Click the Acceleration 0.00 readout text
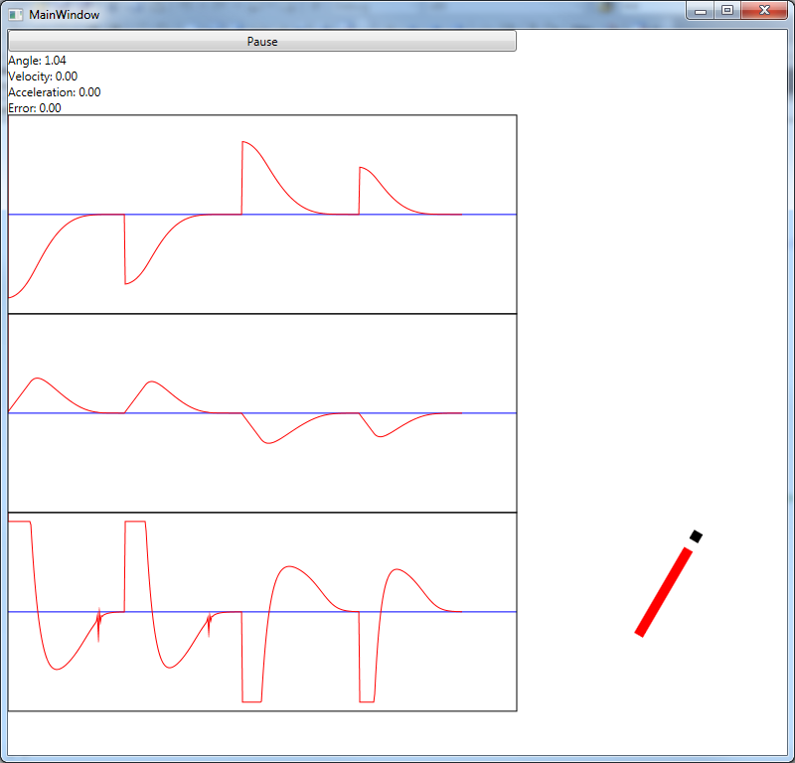 coord(54,92)
